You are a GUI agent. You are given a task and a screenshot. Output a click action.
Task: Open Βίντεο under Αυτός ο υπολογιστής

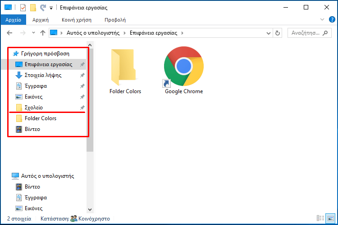click(32, 187)
